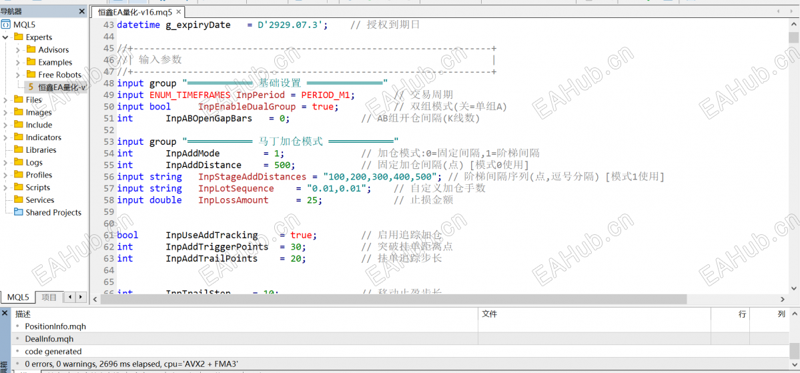Close the 恒鑫EA量化-v16.mq5 editor tab
The height and width of the screenshot is (373, 800).
pyautogui.click(x=179, y=12)
